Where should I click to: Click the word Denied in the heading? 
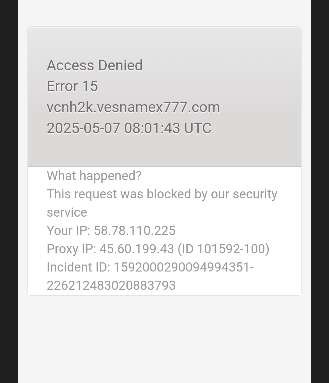click(x=120, y=66)
